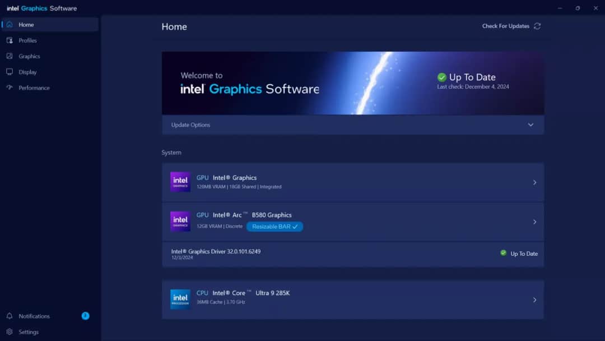The height and width of the screenshot is (341, 605).
Task: Open the Display monitor icon
Action: [x=10, y=72]
